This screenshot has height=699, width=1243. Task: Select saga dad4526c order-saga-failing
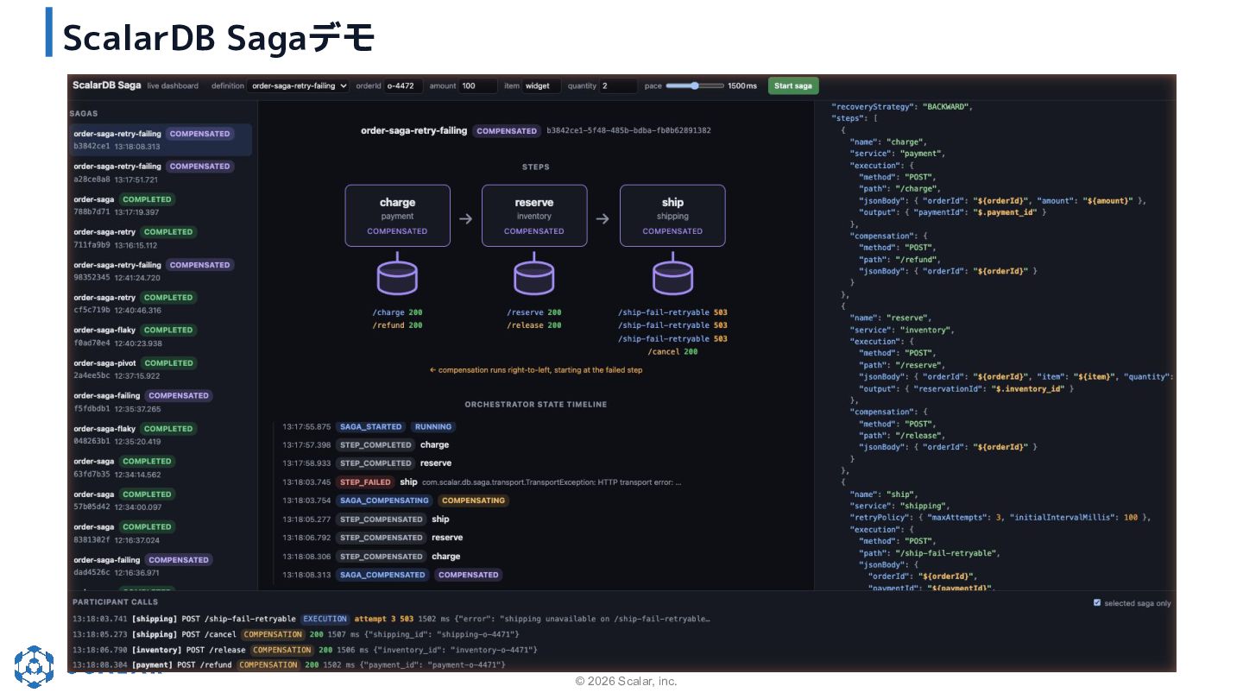click(161, 566)
